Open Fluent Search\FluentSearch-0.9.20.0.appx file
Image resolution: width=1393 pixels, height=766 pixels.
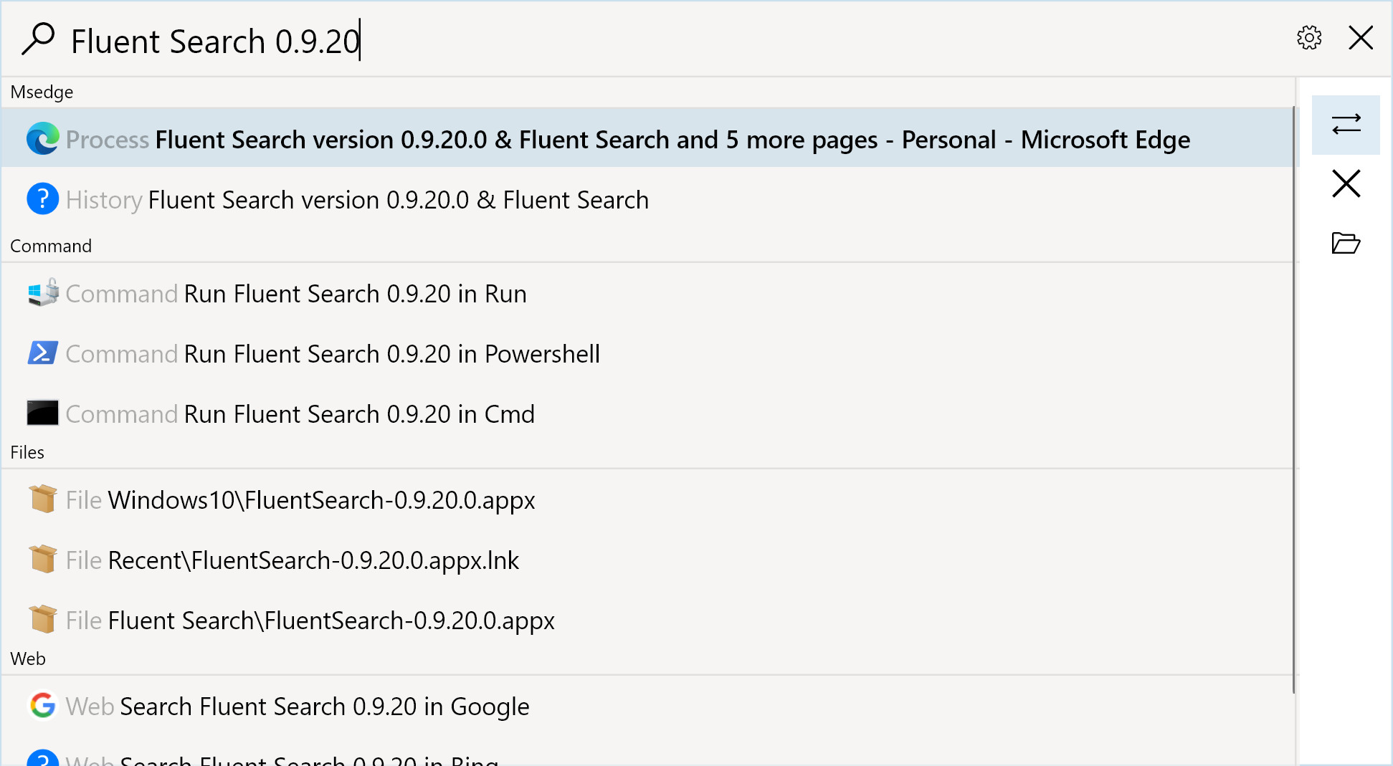pos(650,620)
